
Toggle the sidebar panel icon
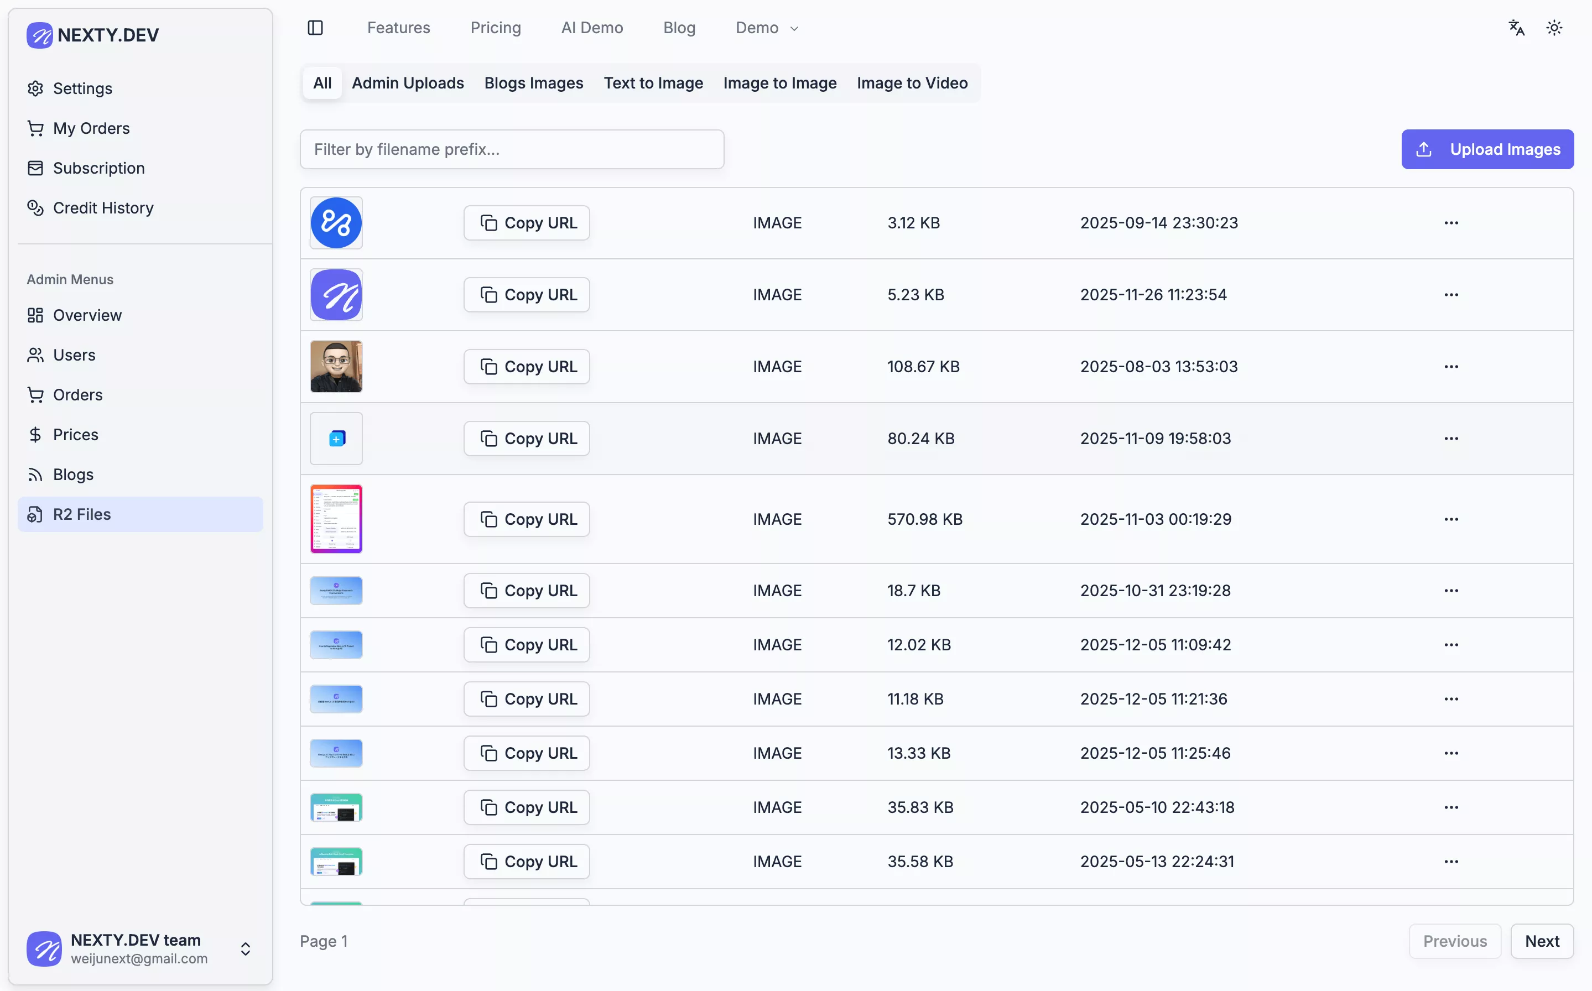pyautogui.click(x=315, y=28)
